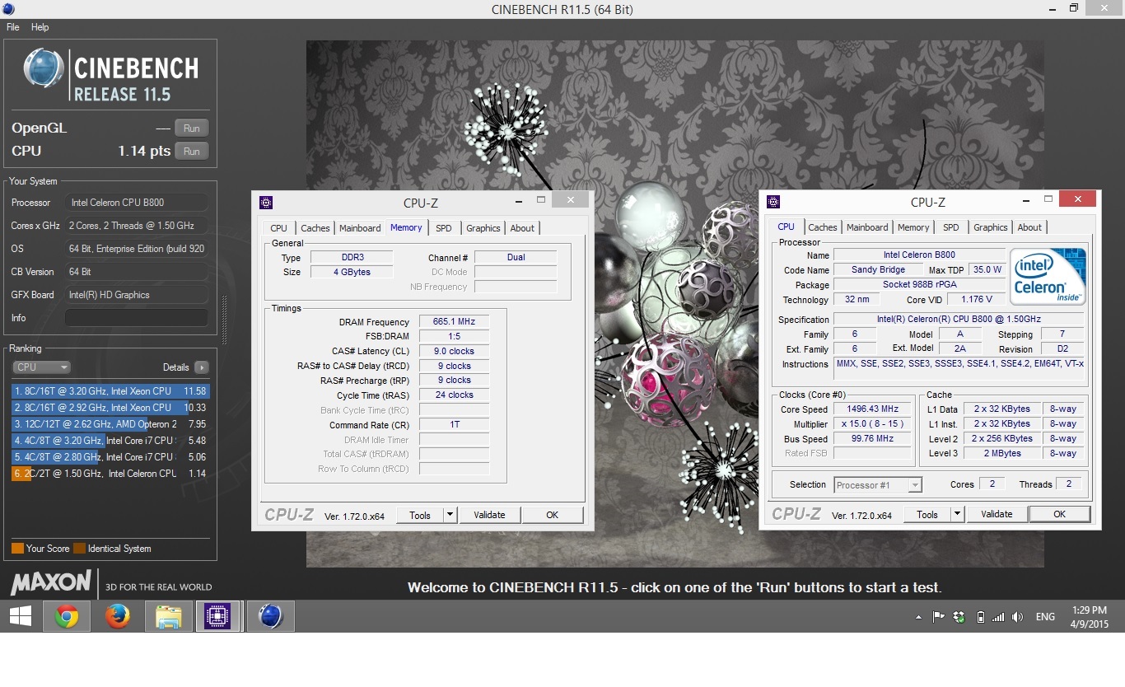The width and height of the screenshot is (1125, 687).
Task: Click the battery tray icon
Action: point(980,617)
